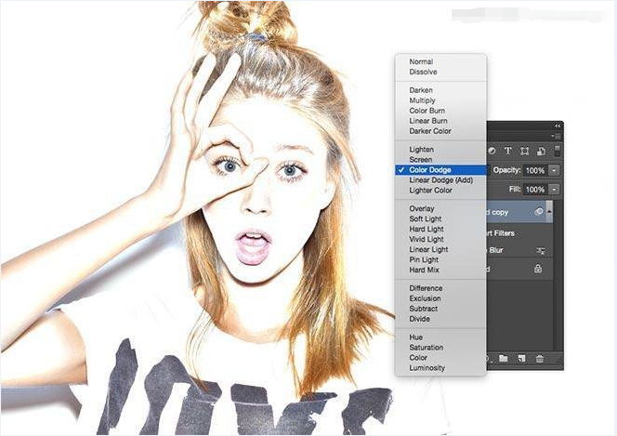Screen dimensions: 617x436
Task: Choose Lighten blend mode
Action: coord(440,150)
